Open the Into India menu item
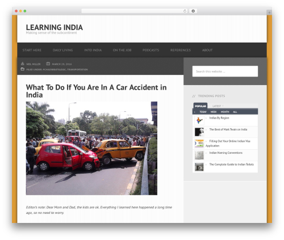Screen dimensions: 284x240 click(x=93, y=50)
